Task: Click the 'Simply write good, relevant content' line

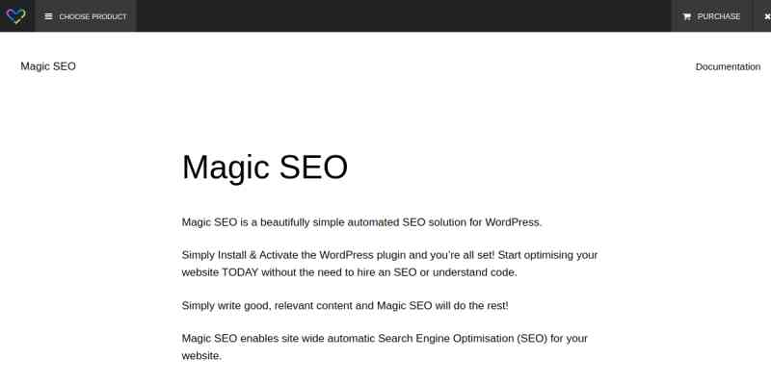Action: point(344,306)
